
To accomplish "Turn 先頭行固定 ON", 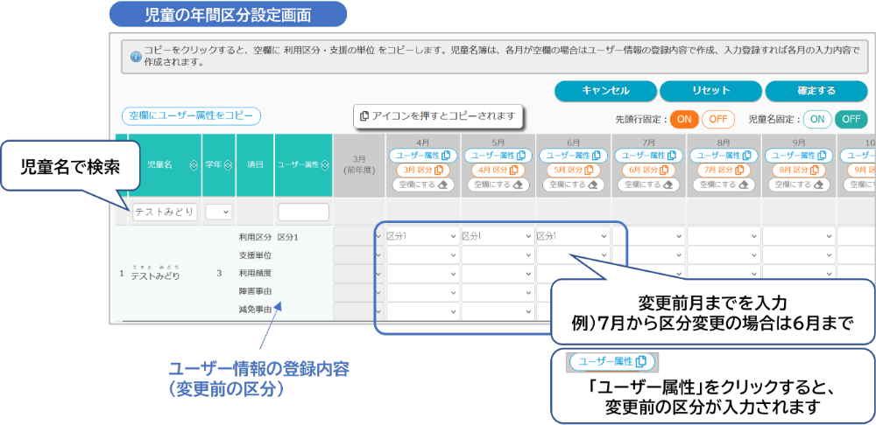I will tap(684, 119).
